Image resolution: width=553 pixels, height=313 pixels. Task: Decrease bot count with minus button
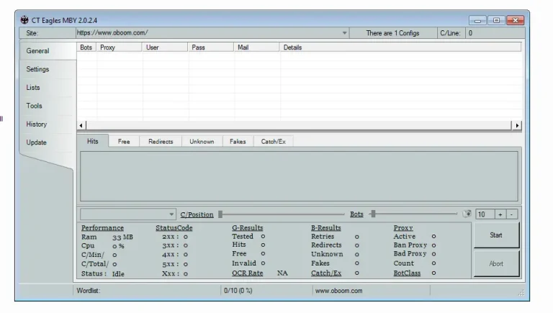pyautogui.click(x=512, y=214)
